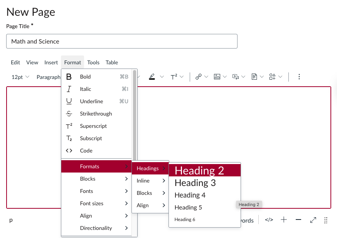Expand the editor to fullscreen
This screenshot has width=337, height=238.
(x=313, y=220)
